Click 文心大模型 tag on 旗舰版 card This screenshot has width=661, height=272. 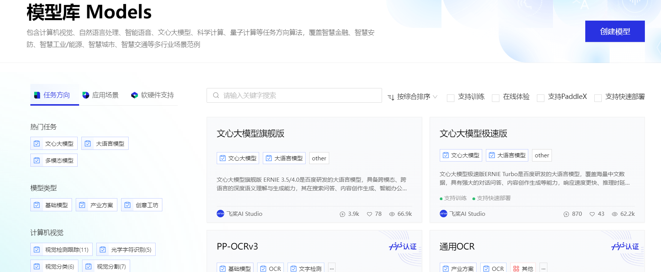click(x=238, y=158)
